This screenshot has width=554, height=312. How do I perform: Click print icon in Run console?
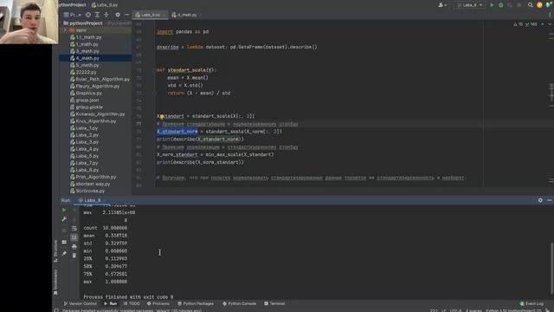click(74, 246)
